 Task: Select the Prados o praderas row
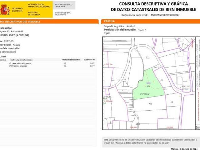click(19, 66)
